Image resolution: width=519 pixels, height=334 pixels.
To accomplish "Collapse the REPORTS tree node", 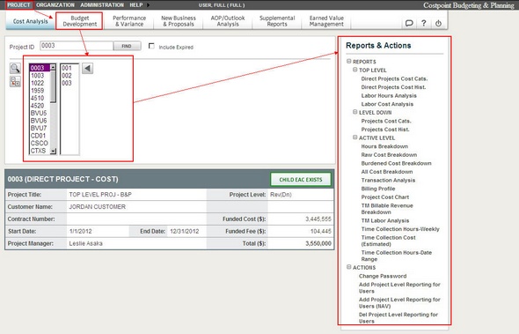I will pyautogui.click(x=349, y=61).
